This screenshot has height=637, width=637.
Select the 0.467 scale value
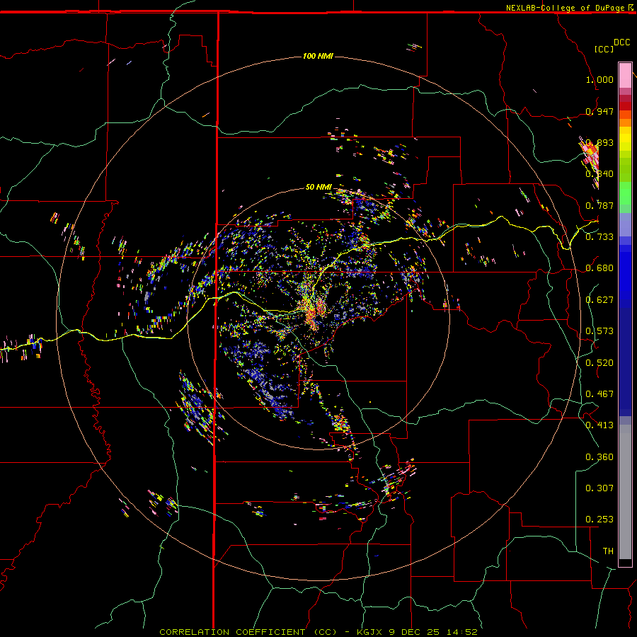(x=599, y=394)
